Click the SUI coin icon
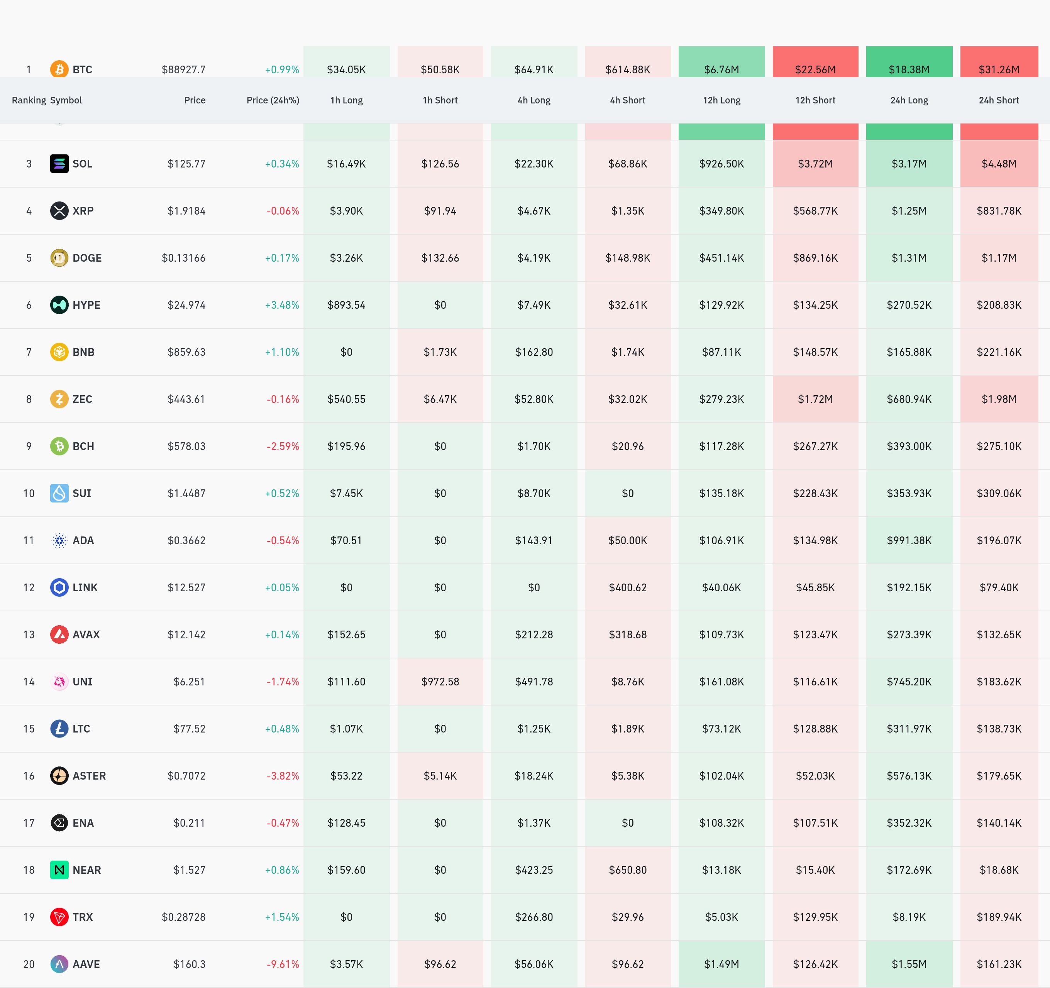Screen dimensions: 1050x988 click(x=59, y=493)
